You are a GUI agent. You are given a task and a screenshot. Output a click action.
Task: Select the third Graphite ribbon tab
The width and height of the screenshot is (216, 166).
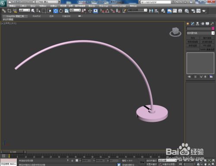51,16
